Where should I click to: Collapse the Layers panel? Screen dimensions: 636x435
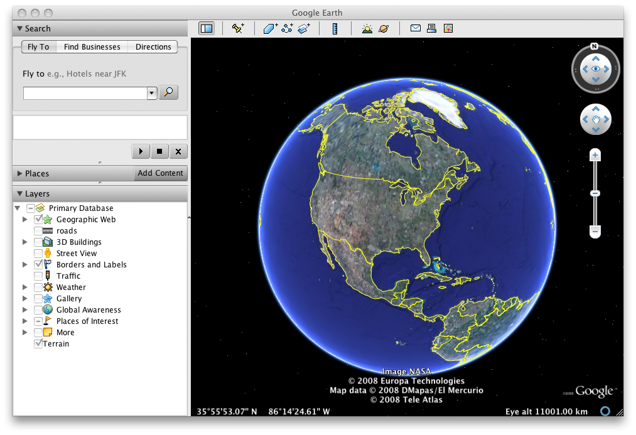(x=19, y=194)
